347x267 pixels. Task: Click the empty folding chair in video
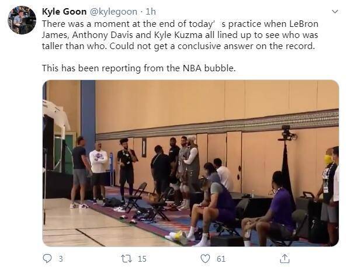point(137,197)
